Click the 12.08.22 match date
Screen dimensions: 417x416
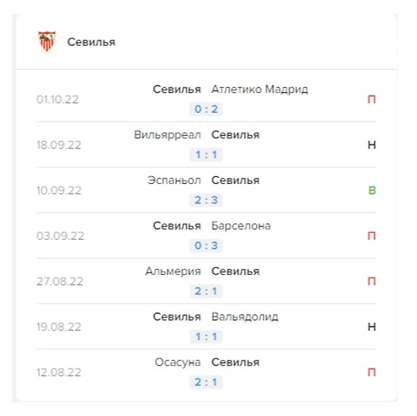(59, 373)
